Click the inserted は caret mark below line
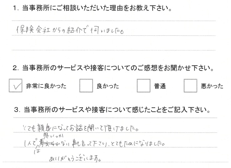This screenshot has height=168, width=231. pyautogui.click(x=37, y=150)
